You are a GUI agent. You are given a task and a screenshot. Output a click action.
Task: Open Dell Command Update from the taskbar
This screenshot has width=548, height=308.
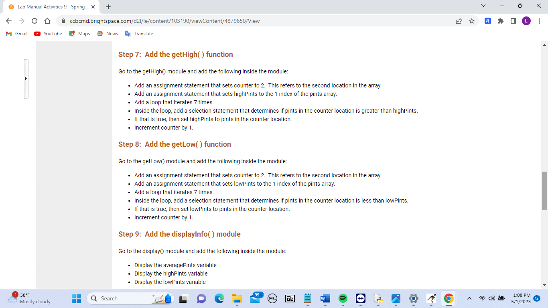[x=272, y=298]
